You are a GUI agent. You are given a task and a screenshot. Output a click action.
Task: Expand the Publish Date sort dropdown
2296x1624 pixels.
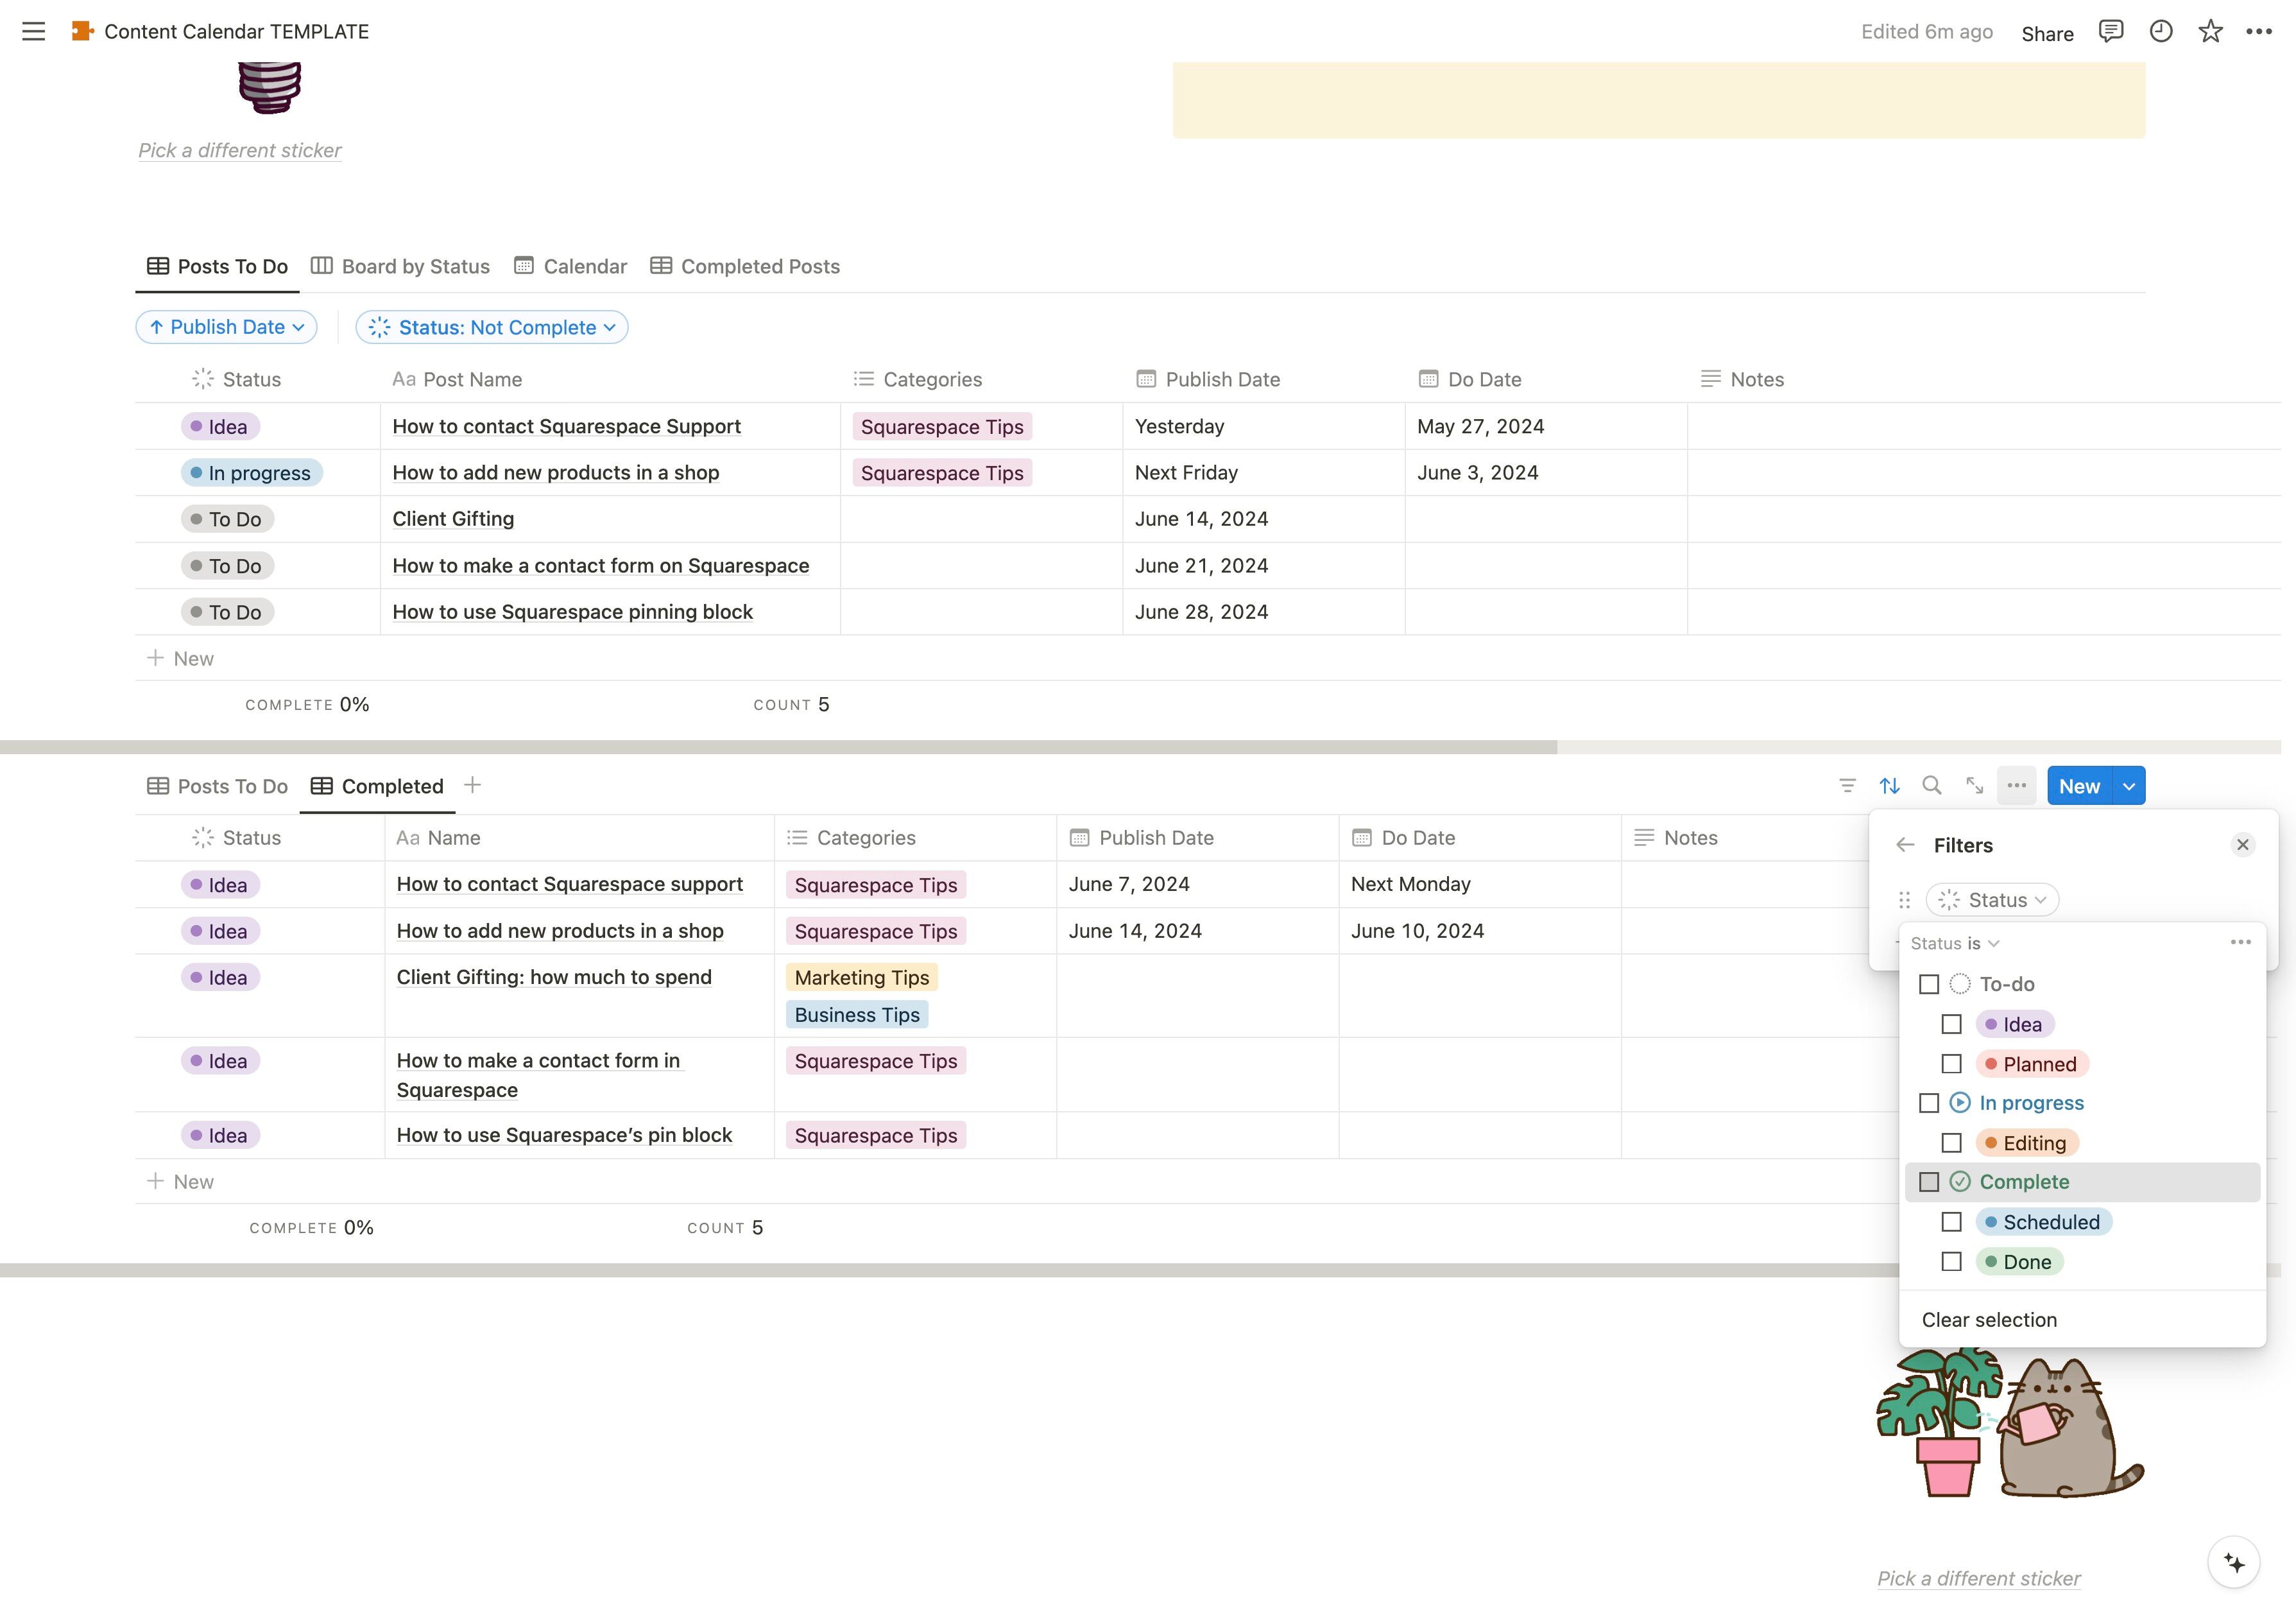pyautogui.click(x=227, y=327)
